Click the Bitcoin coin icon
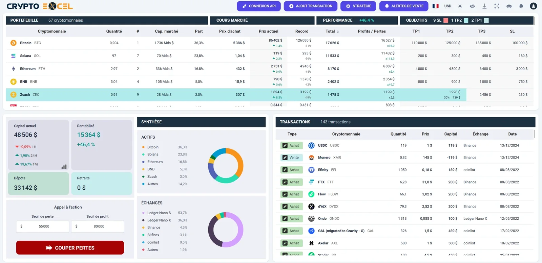 [14, 43]
